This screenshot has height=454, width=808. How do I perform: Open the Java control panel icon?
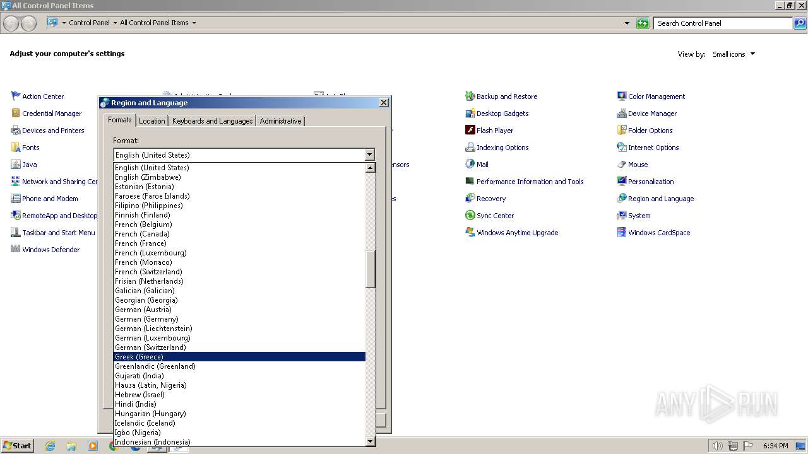(16, 165)
